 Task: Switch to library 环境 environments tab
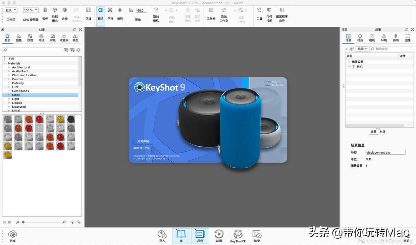pyautogui.click(x=41, y=38)
